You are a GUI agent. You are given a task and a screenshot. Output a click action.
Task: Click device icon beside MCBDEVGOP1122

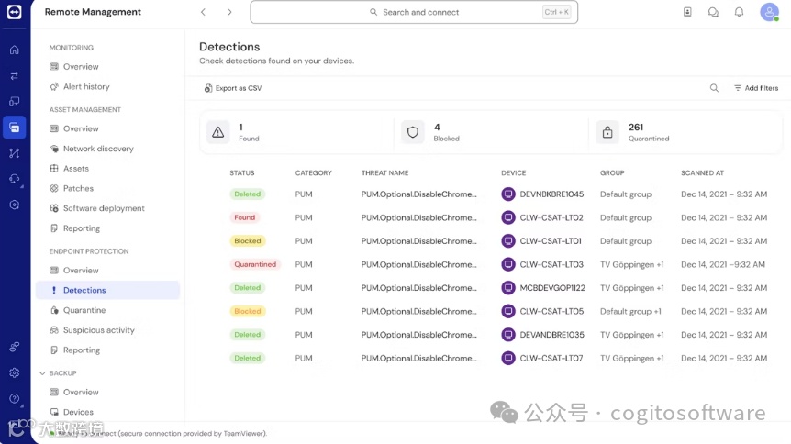click(x=508, y=288)
